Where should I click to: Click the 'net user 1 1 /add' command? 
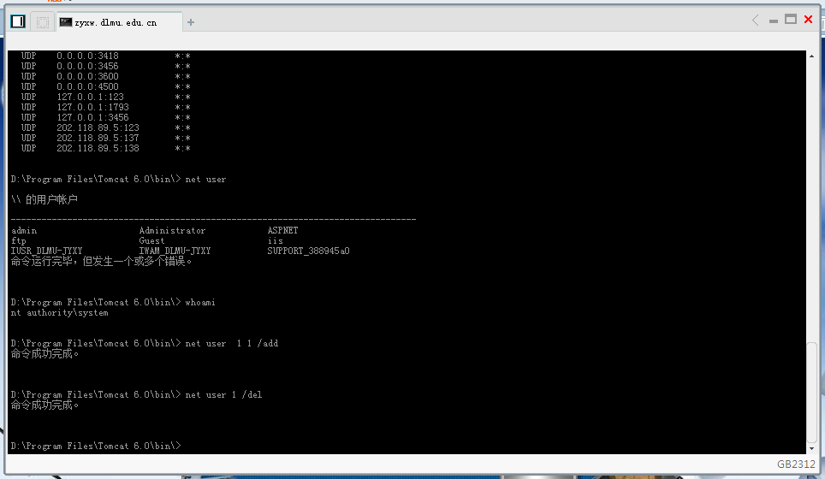[x=232, y=343]
